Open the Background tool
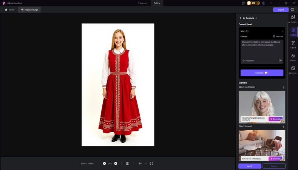 tap(293, 70)
